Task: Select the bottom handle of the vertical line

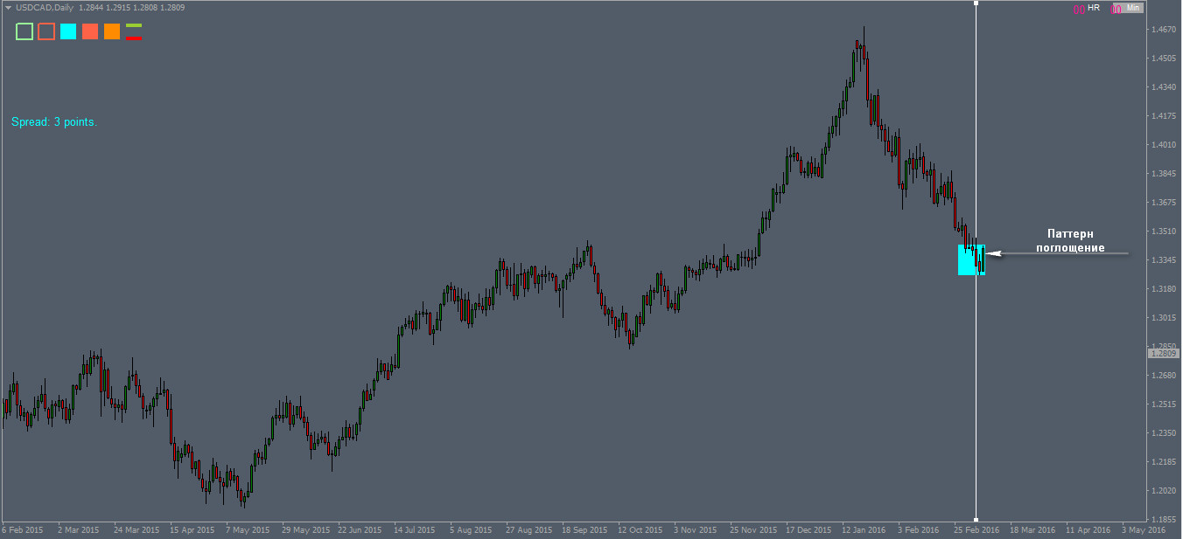Action: (x=976, y=520)
